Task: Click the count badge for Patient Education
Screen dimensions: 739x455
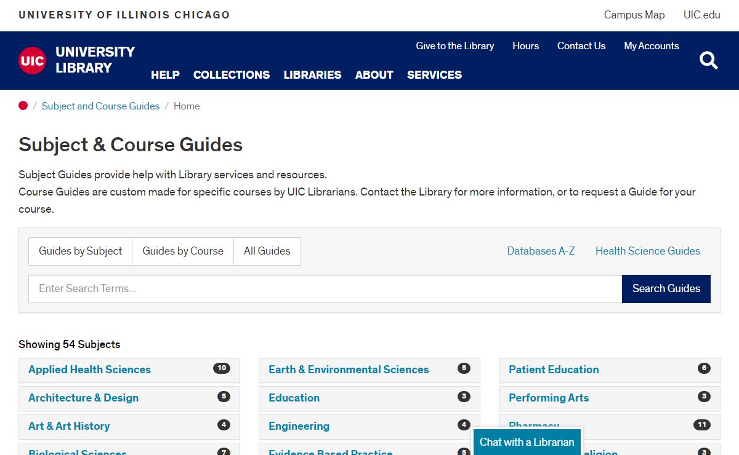Action: point(704,368)
